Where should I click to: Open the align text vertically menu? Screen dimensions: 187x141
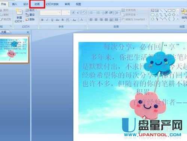pos(129,15)
